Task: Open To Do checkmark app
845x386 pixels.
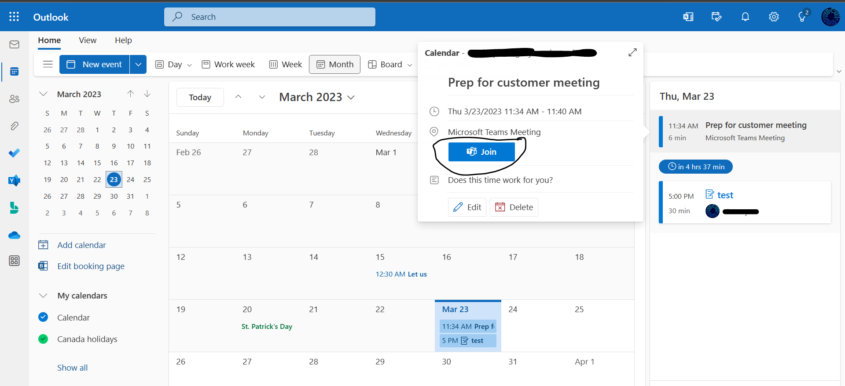Action: [x=14, y=153]
